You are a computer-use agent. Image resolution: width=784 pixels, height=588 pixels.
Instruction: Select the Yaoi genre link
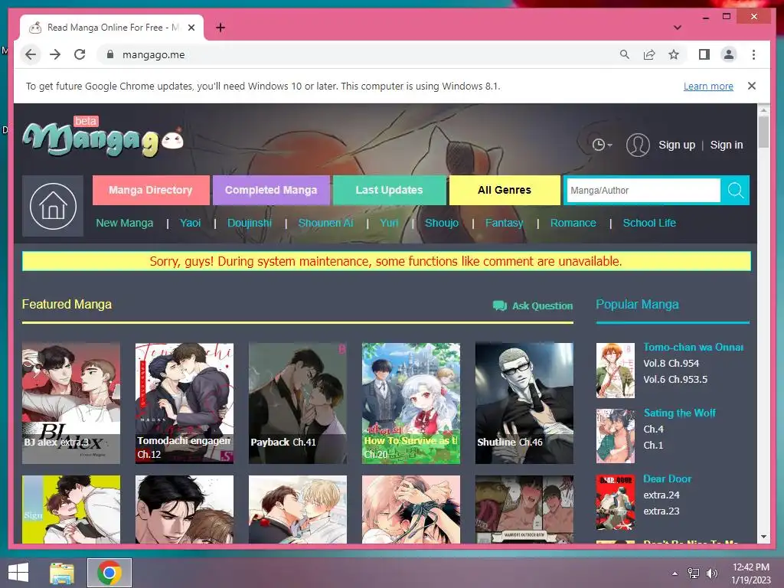tap(190, 223)
